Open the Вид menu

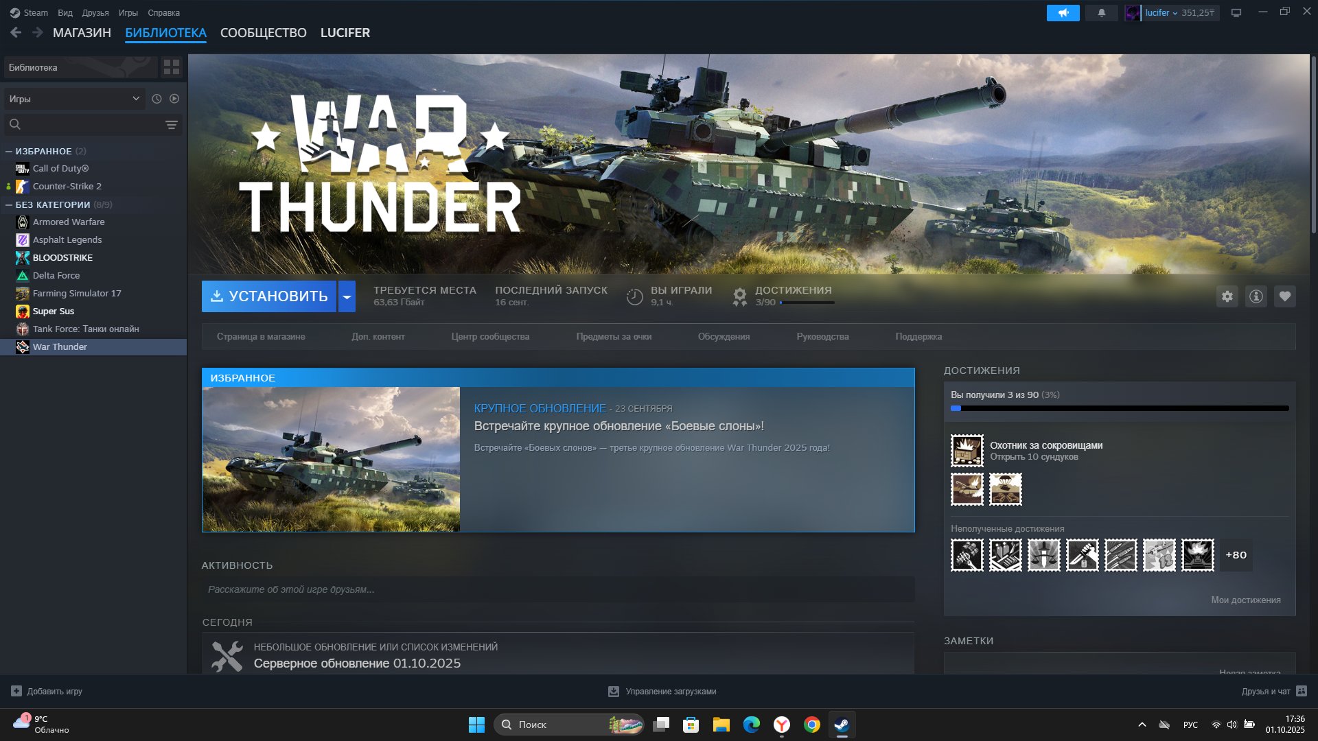tap(65, 13)
